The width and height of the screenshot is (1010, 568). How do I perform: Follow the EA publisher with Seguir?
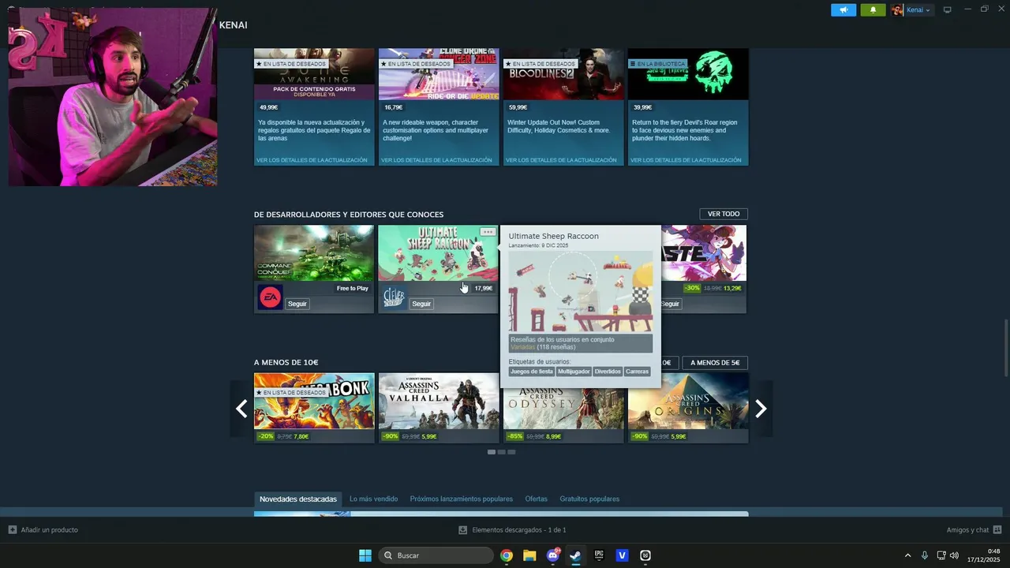297,304
